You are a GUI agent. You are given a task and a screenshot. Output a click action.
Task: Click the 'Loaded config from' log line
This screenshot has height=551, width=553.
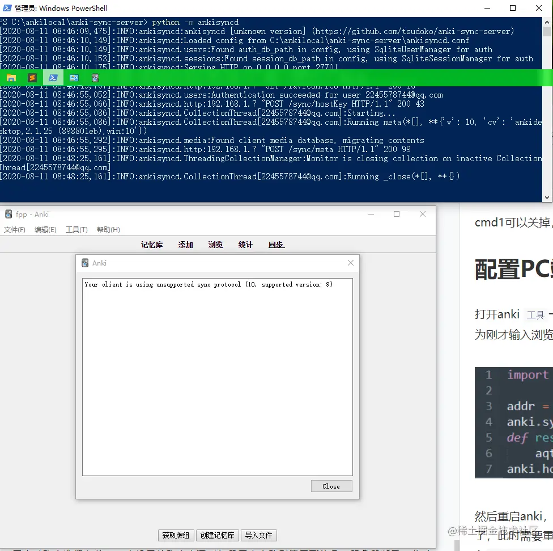tap(235, 41)
